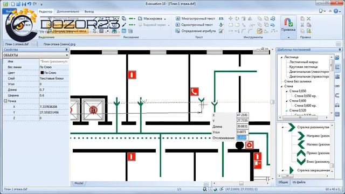Expand the Привязка dropdown arrow
Image resolution: width=345 pixels, height=194 pixels.
click(x=288, y=37)
